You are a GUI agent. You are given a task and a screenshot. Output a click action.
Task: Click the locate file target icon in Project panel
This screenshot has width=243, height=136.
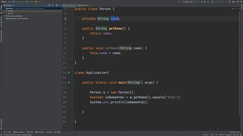(49, 5)
